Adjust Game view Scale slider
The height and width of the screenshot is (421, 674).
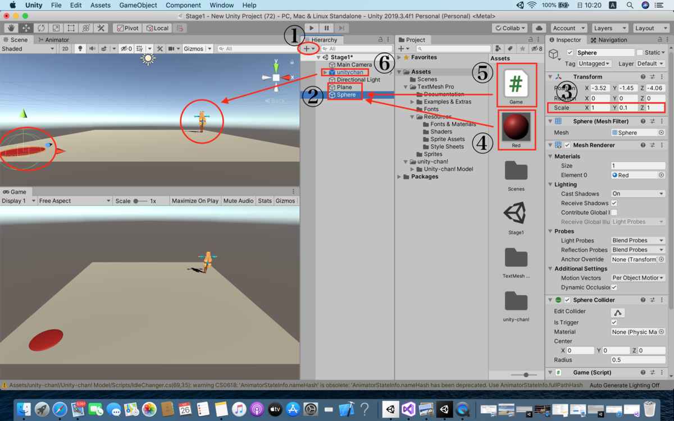[x=140, y=201]
